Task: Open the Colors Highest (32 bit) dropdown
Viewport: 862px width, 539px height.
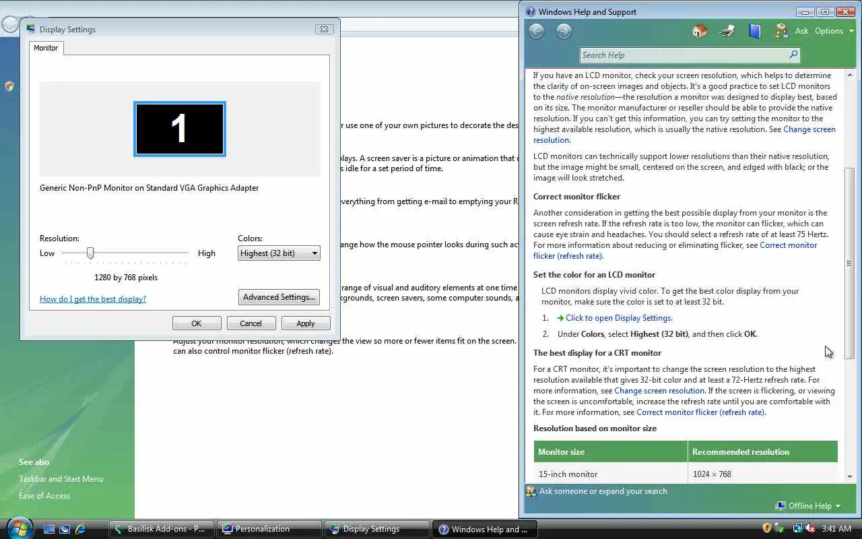Action: click(x=279, y=253)
